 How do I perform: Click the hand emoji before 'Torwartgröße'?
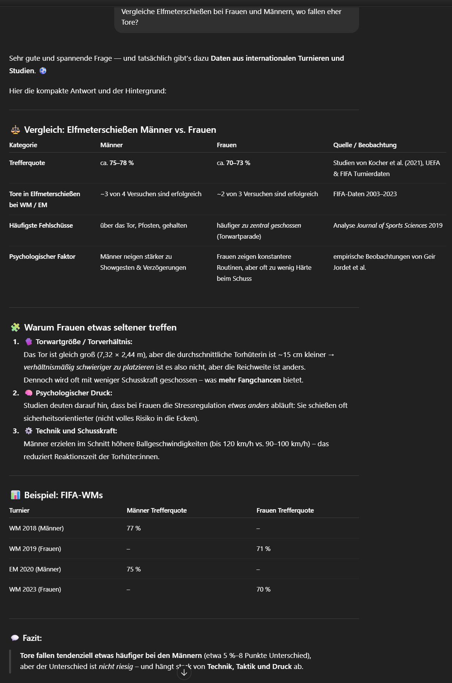click(29, 341)
